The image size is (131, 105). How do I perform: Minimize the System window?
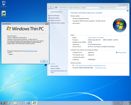[120, 5]
